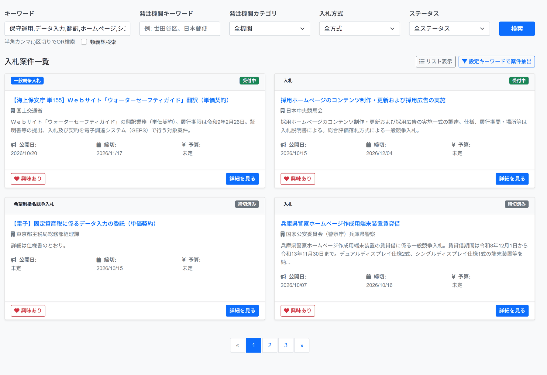
Task: Open the 採用ホームページのコンテンツ制作 title link
Action: pos(363,100)
